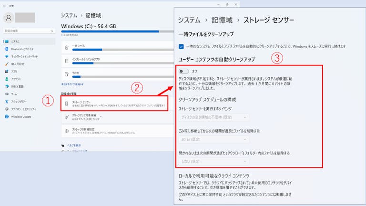The image size is (366, 206).
Task: Click the trash can icon for 一時ファイル
Action: coord(67,47)
